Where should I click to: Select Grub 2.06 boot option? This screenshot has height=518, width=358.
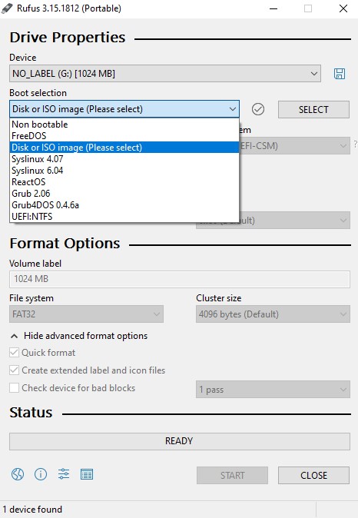124,194
